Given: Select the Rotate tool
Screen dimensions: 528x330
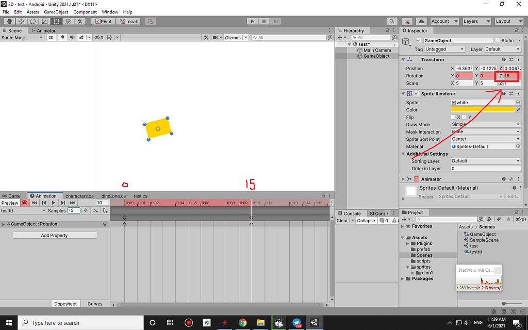Looking at the screenshot, I should [33, 21].
